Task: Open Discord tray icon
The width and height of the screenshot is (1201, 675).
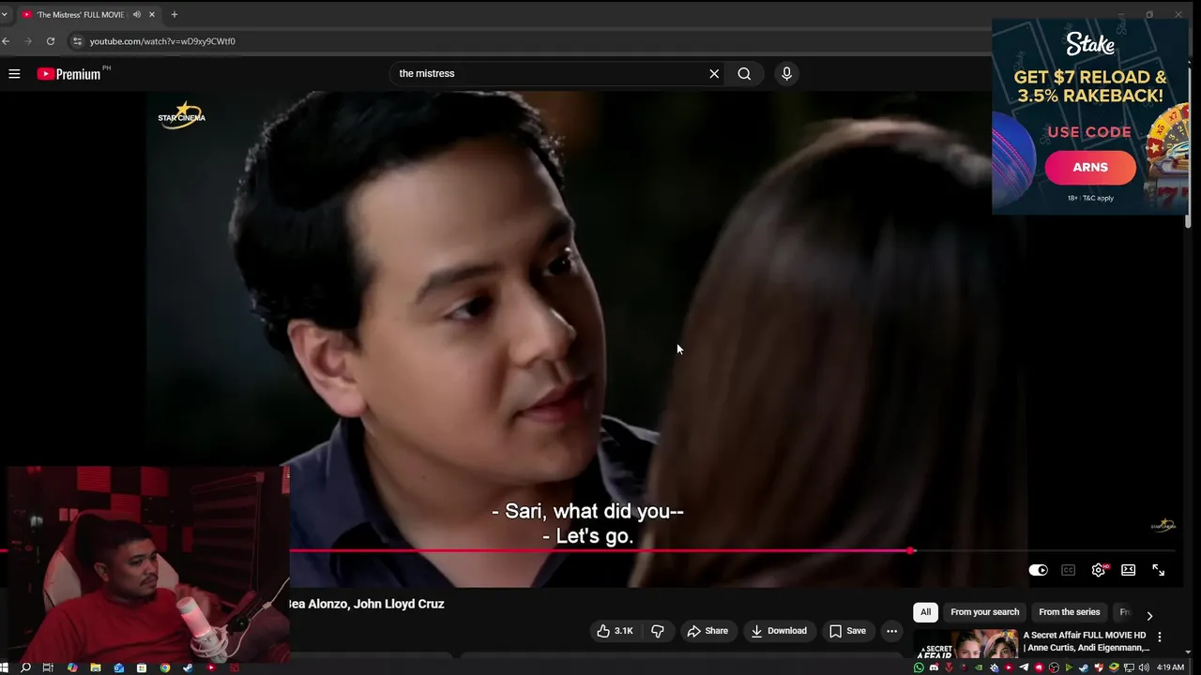Action: [934, 667]
